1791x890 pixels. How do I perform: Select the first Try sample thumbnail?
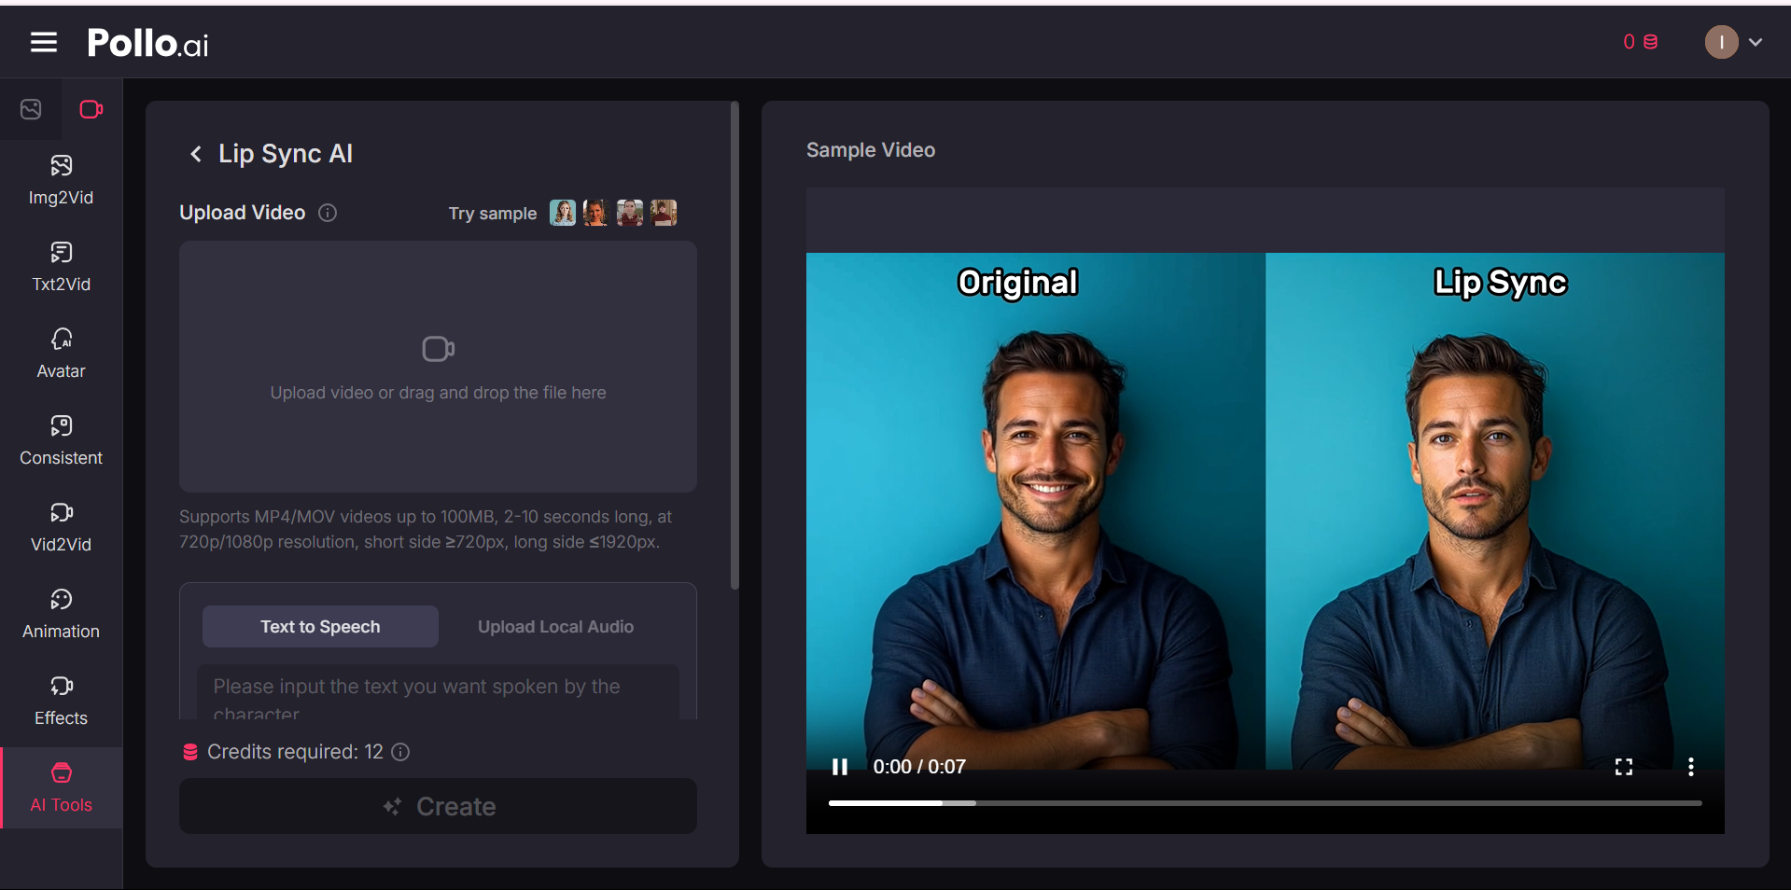(562, 213)
